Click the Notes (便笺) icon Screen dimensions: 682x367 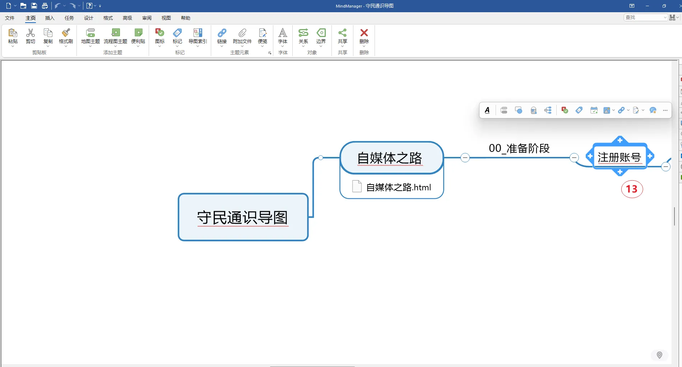[x=263, y=33]
